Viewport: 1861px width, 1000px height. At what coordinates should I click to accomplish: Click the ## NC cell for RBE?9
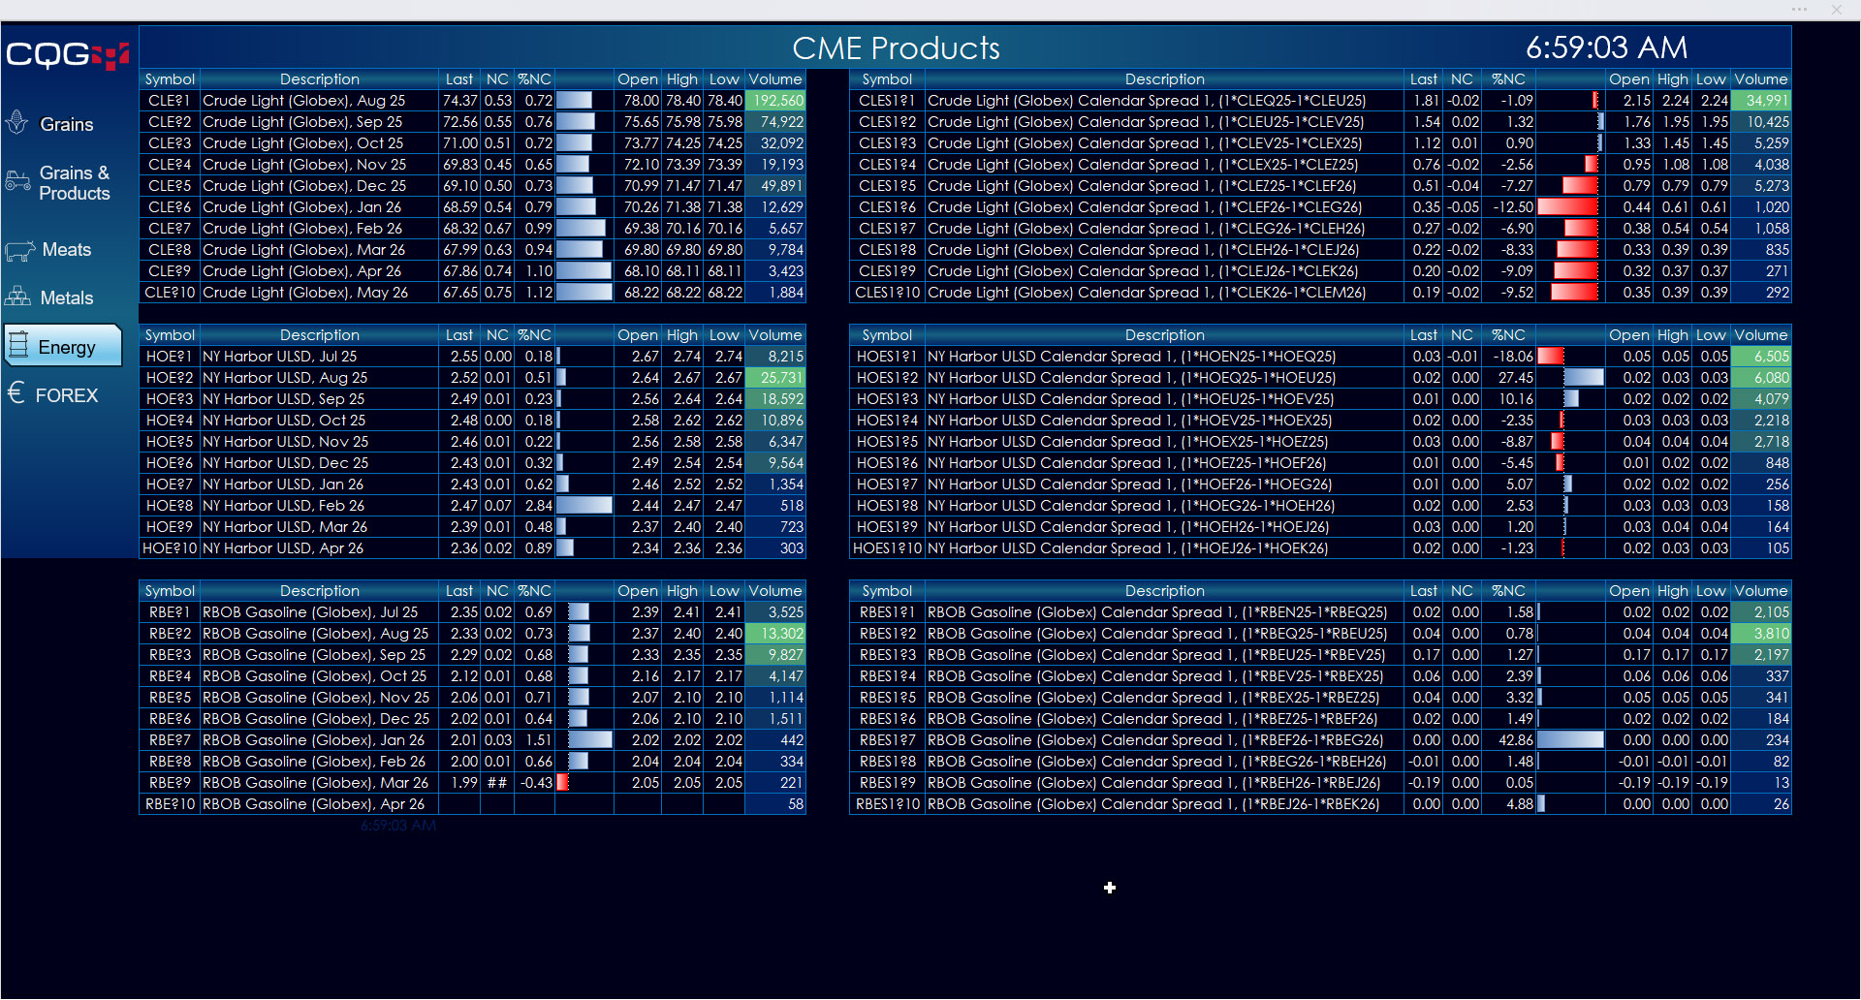pyautogui.click(x=497, y=783)
